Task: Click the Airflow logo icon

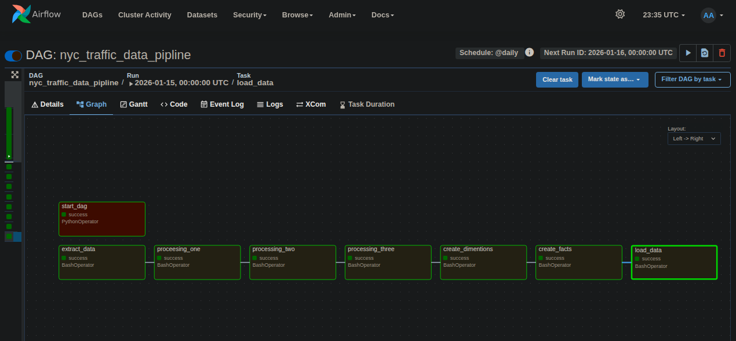Action: (x=22, y=14)
